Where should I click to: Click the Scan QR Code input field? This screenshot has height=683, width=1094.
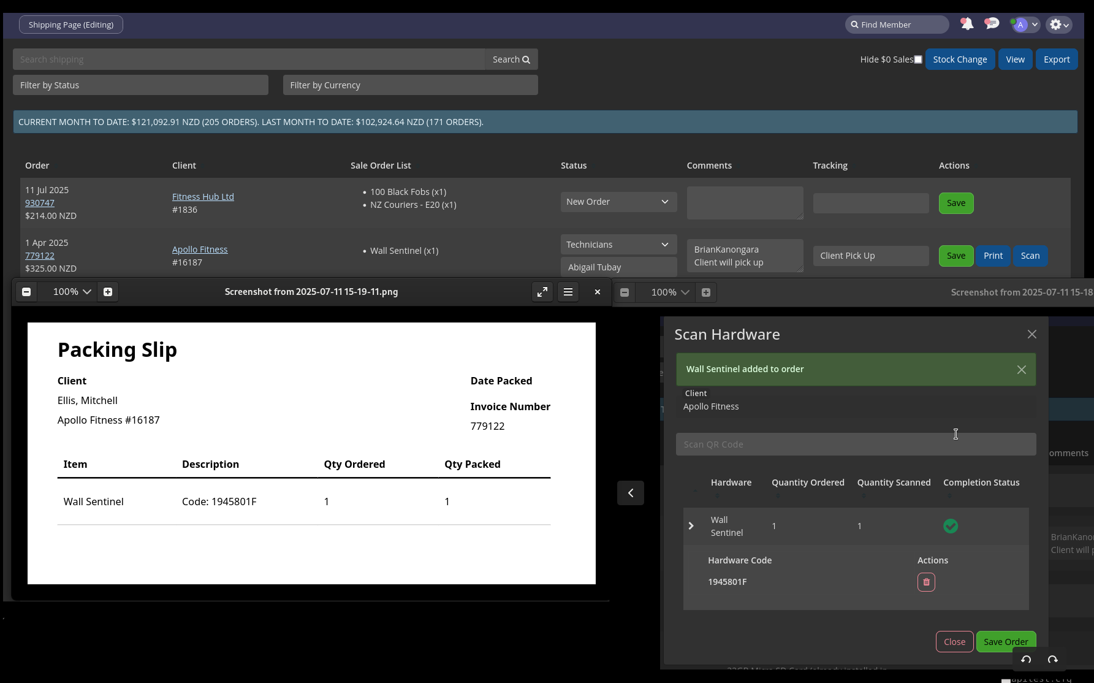pos(856,445)
